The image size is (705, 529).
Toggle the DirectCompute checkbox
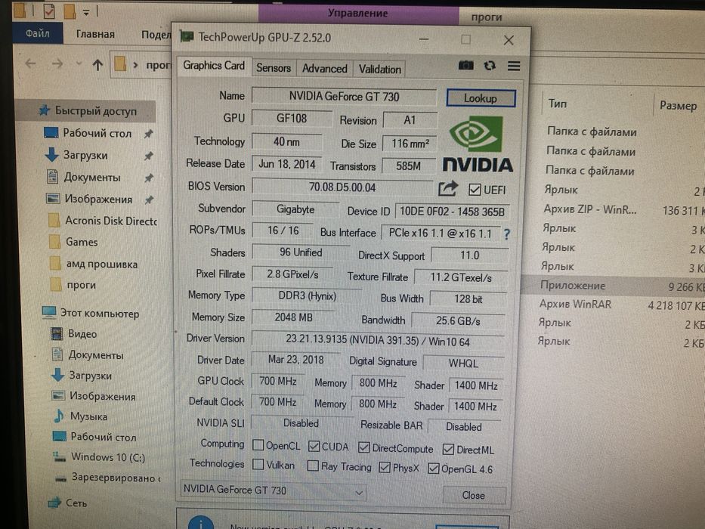click(363, 448)
